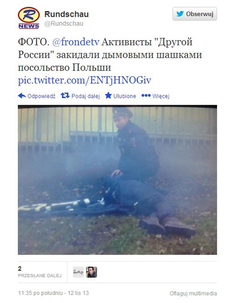Viewport: 236px width, 303px height.
Task: Click the retweet arrows icon
Action: tap(65, 95)
